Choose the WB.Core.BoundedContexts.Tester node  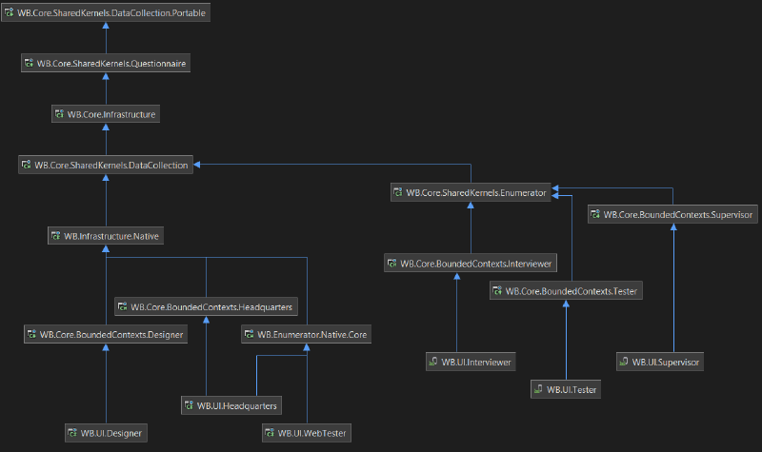coord(566,291)
